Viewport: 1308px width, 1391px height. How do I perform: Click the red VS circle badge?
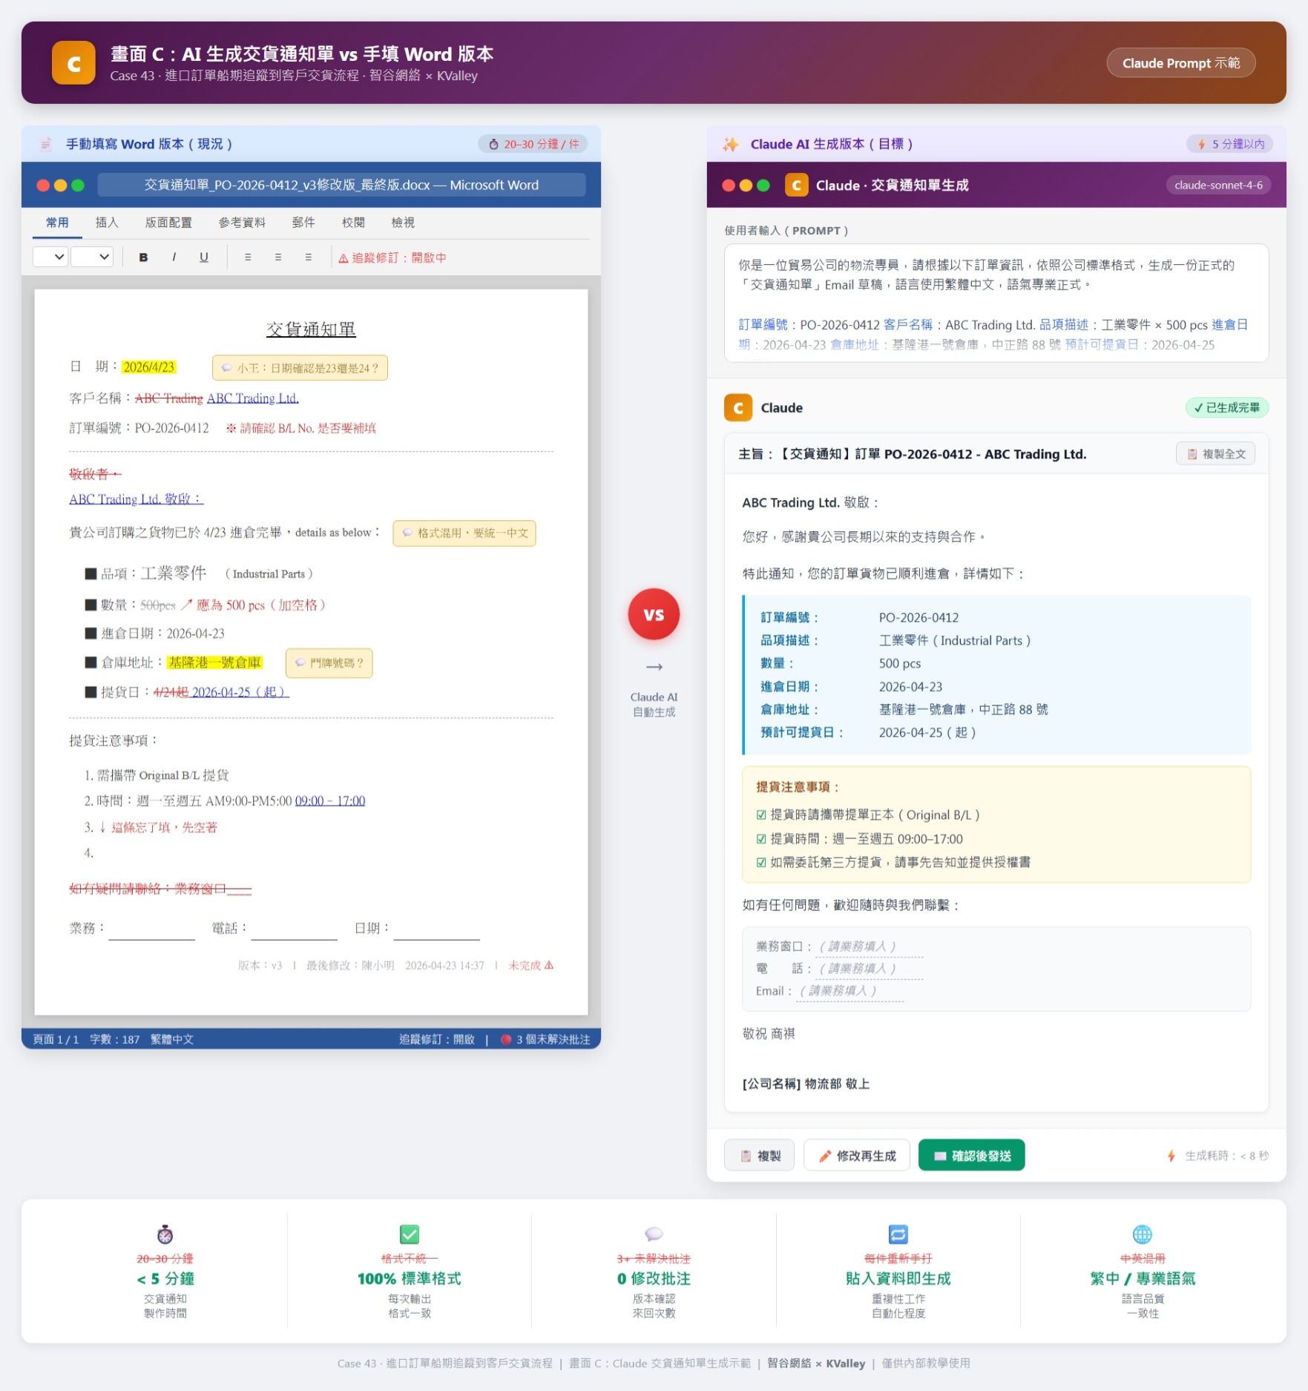click(654, 614)
